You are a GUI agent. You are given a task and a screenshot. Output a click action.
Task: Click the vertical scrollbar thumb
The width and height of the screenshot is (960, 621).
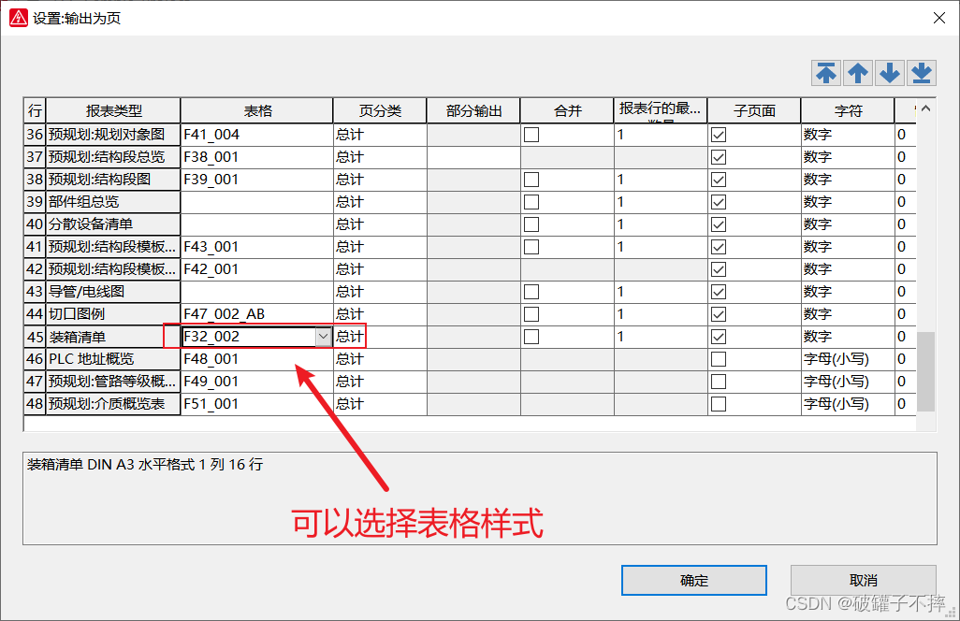click(925, 371)
